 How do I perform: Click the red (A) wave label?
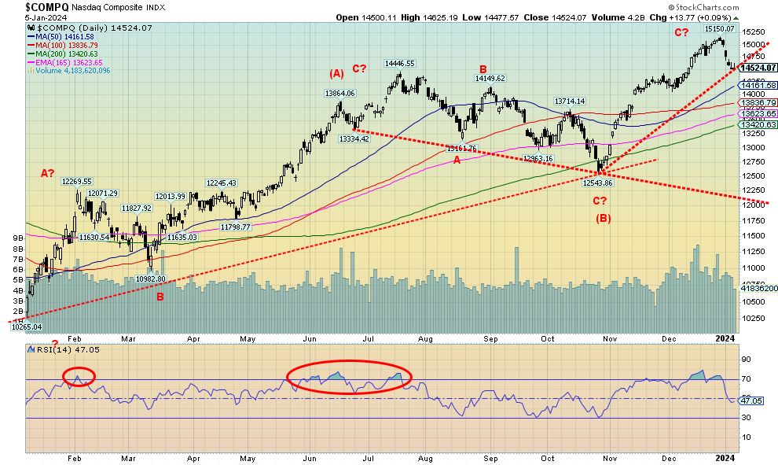[x=336, y=74]
